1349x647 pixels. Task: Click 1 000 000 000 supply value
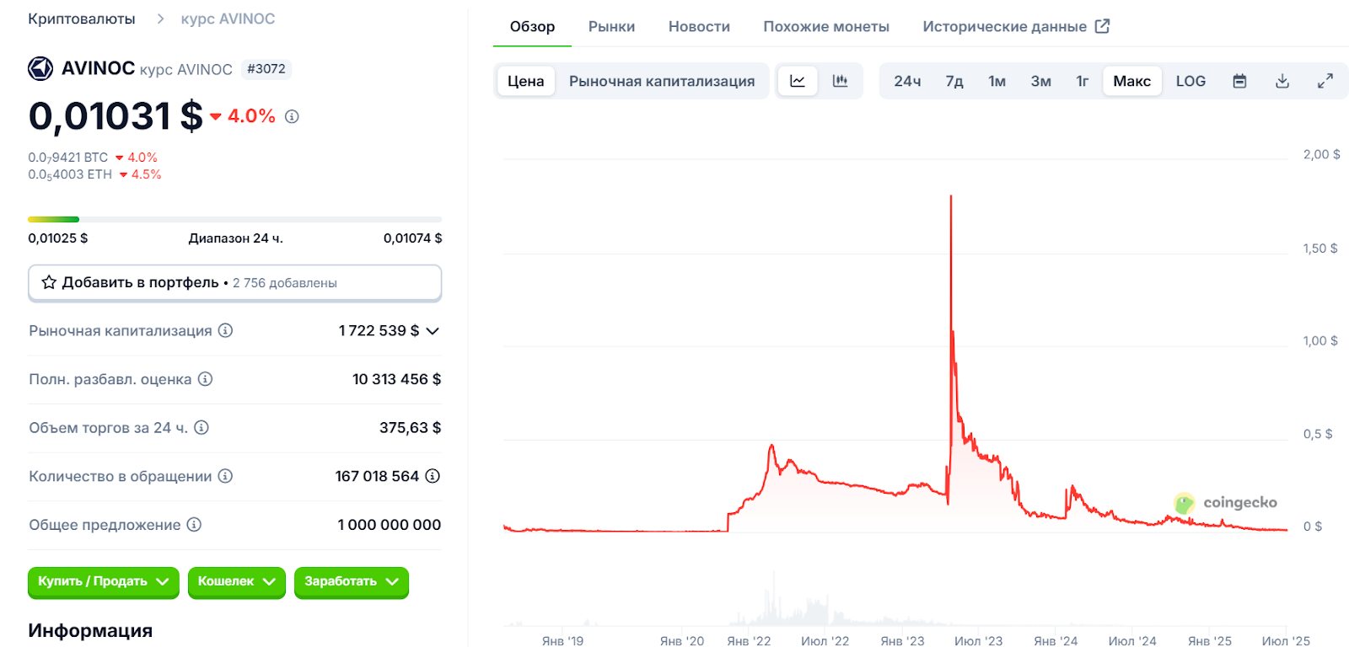click(389, 525)
